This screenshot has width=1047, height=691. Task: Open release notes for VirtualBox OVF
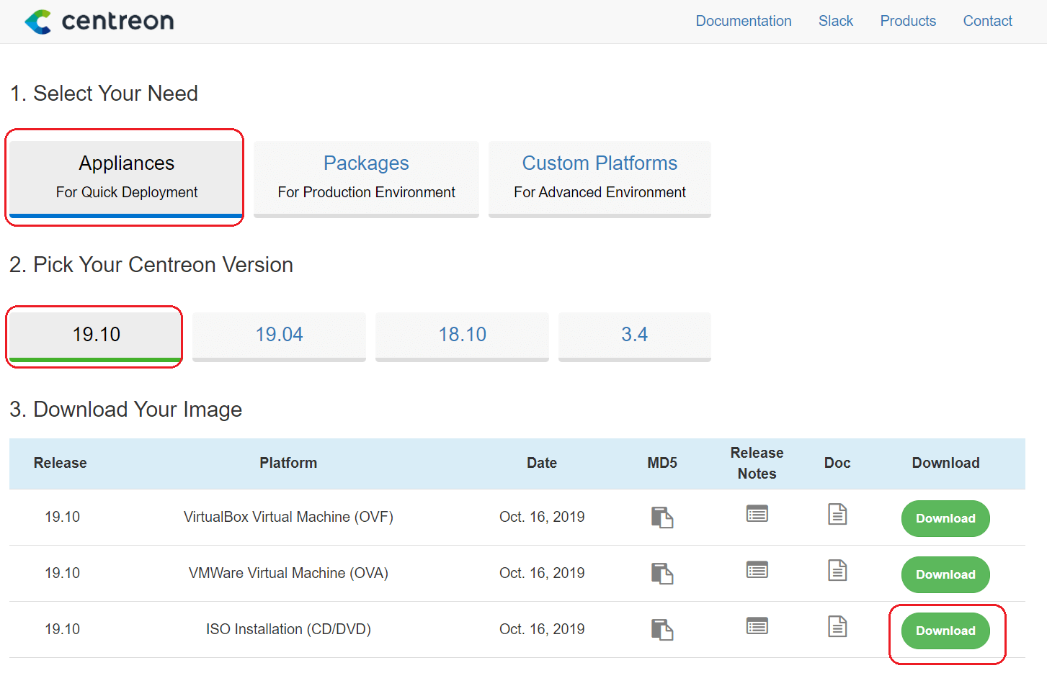click(x=757, y=514)
